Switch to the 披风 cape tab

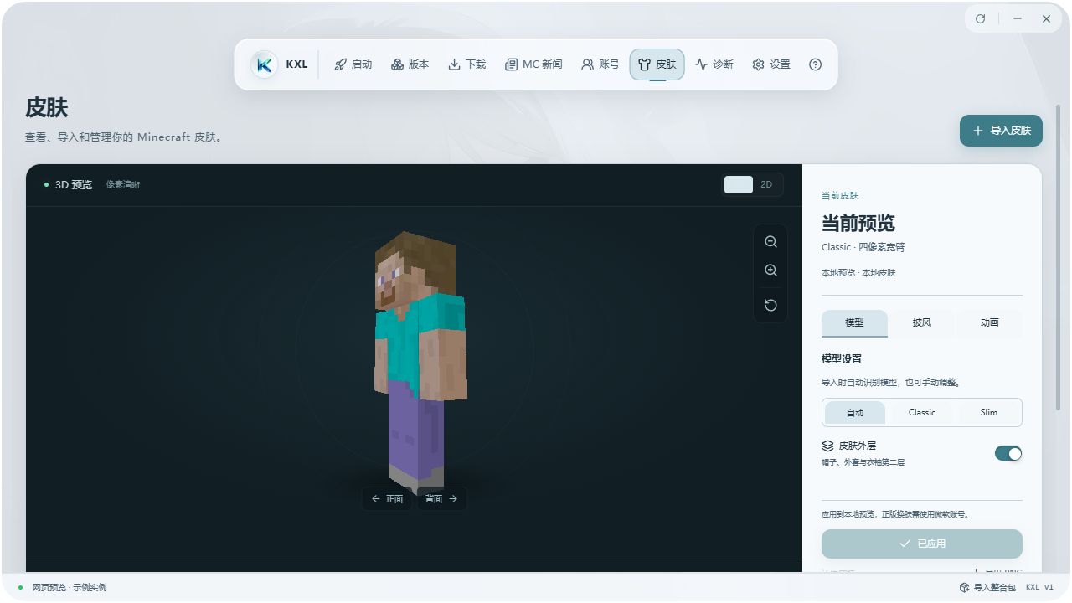(921, 322)
